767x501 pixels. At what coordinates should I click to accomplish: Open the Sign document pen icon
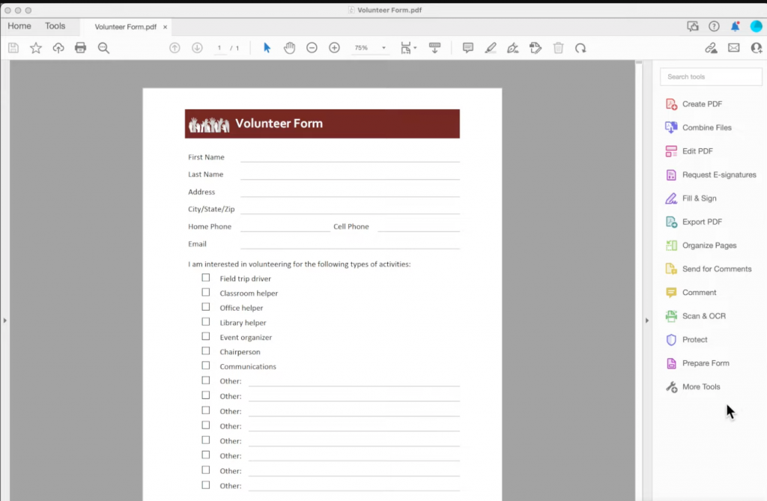click(x=513, y=48)
